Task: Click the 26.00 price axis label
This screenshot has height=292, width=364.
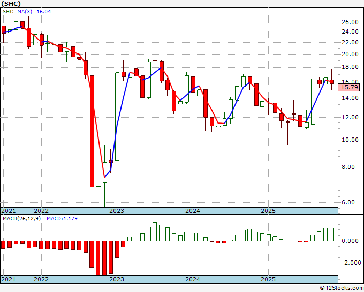Action: [350, 22]
